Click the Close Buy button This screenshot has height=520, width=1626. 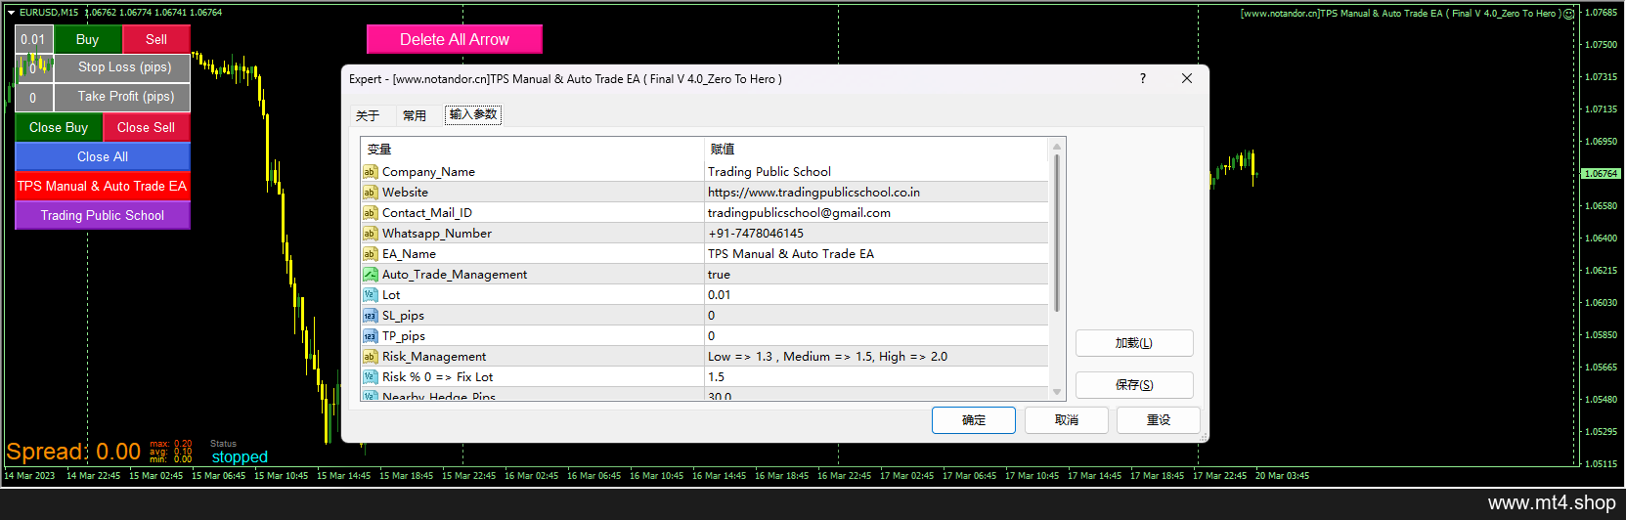[59, 127]
